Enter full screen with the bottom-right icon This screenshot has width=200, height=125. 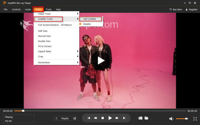[x=195, y=119]
